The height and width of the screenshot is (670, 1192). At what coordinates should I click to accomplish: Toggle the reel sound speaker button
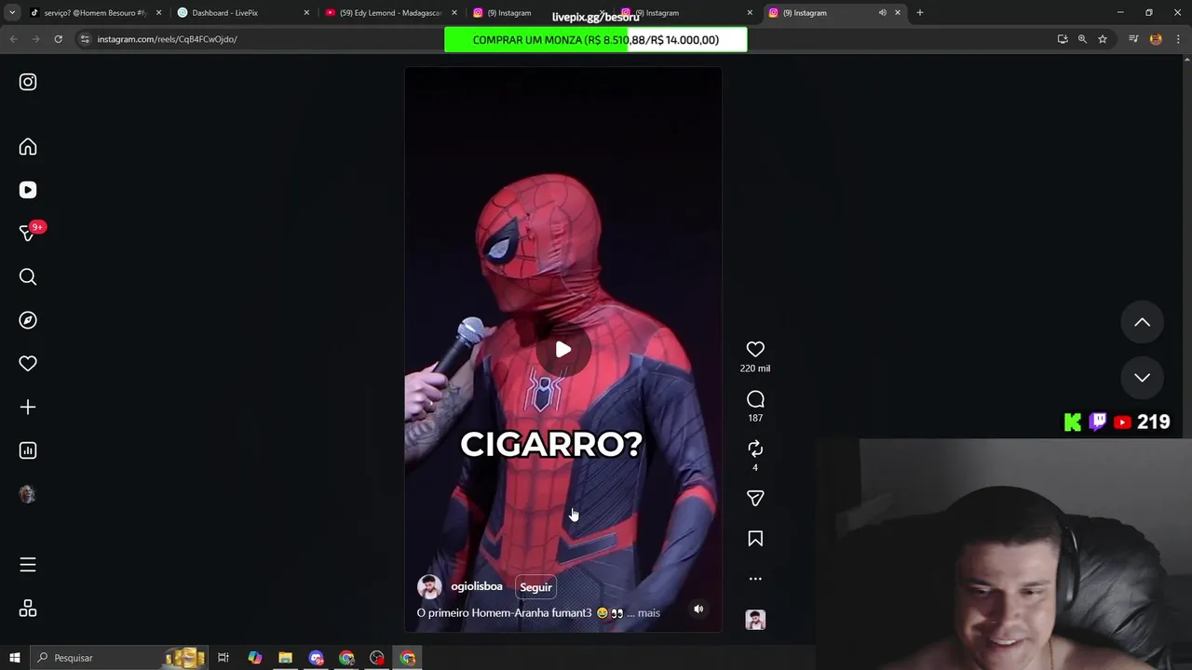(x=698, y=609)
